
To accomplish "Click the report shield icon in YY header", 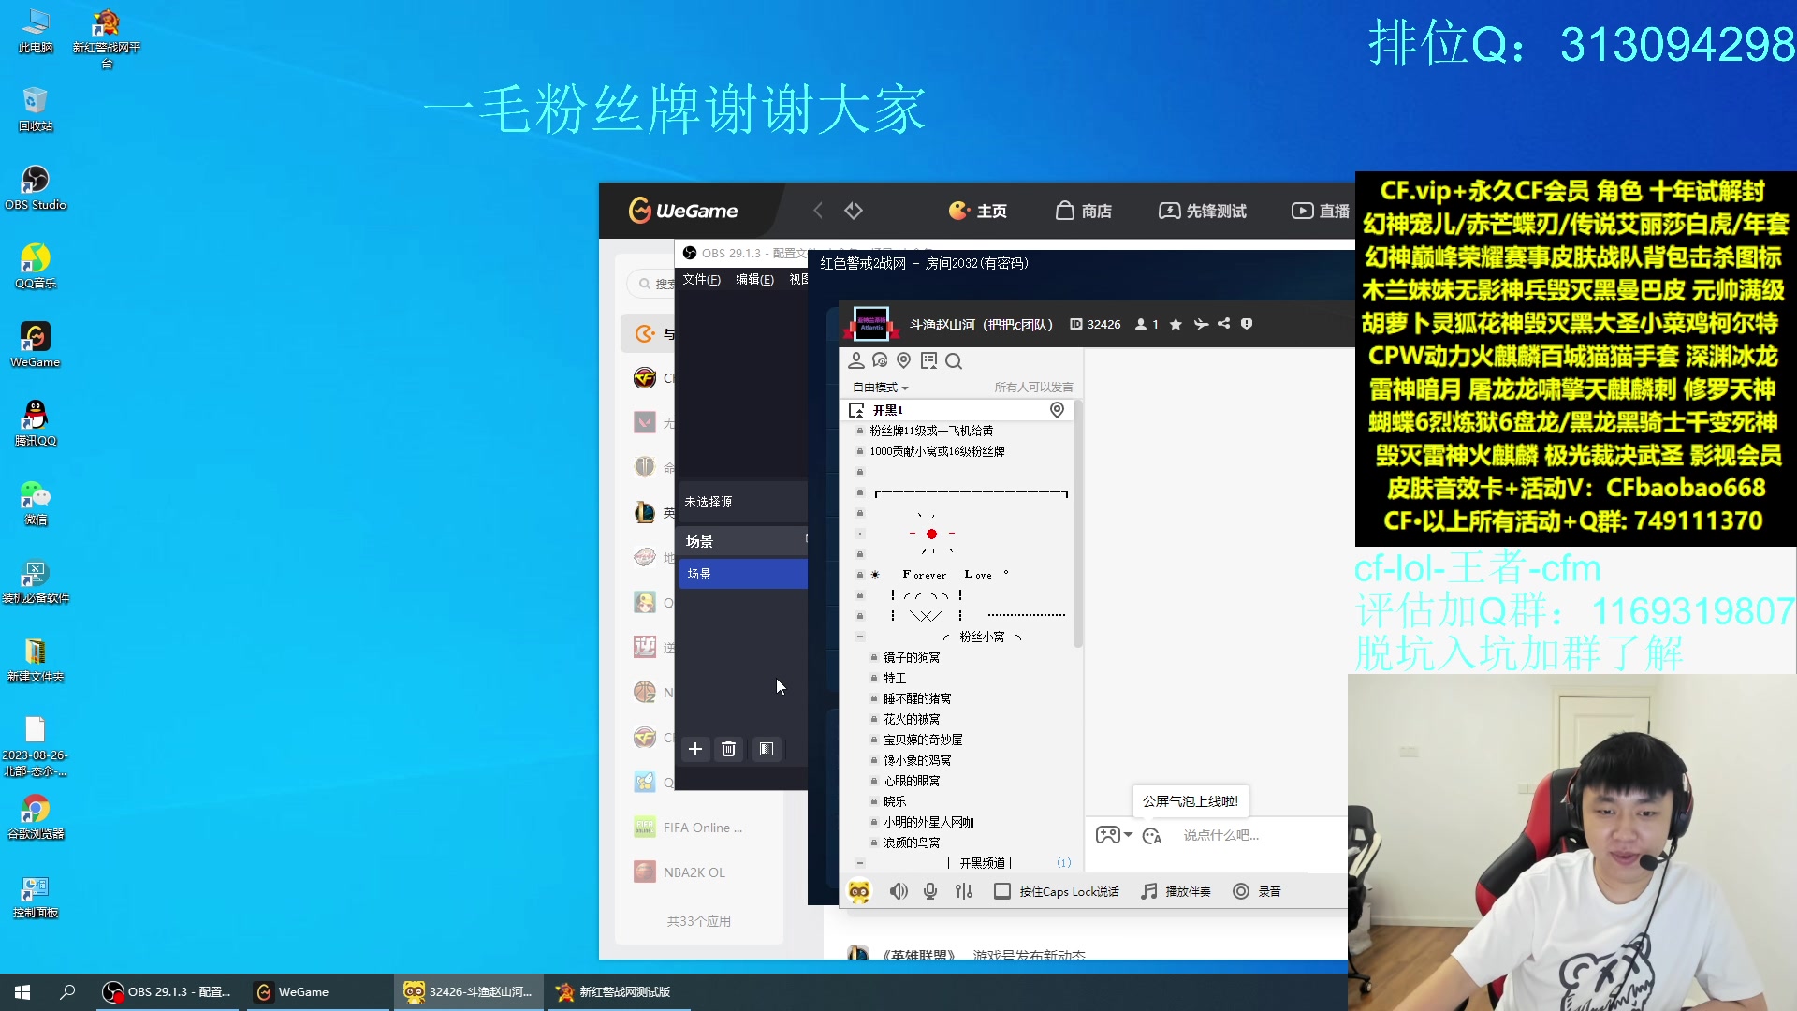I will coord(1247,324).
